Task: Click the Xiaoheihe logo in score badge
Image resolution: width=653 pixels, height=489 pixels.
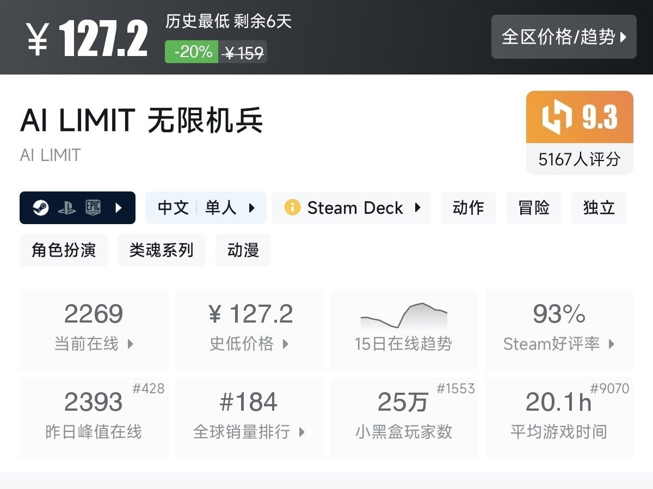Action: 557,117
